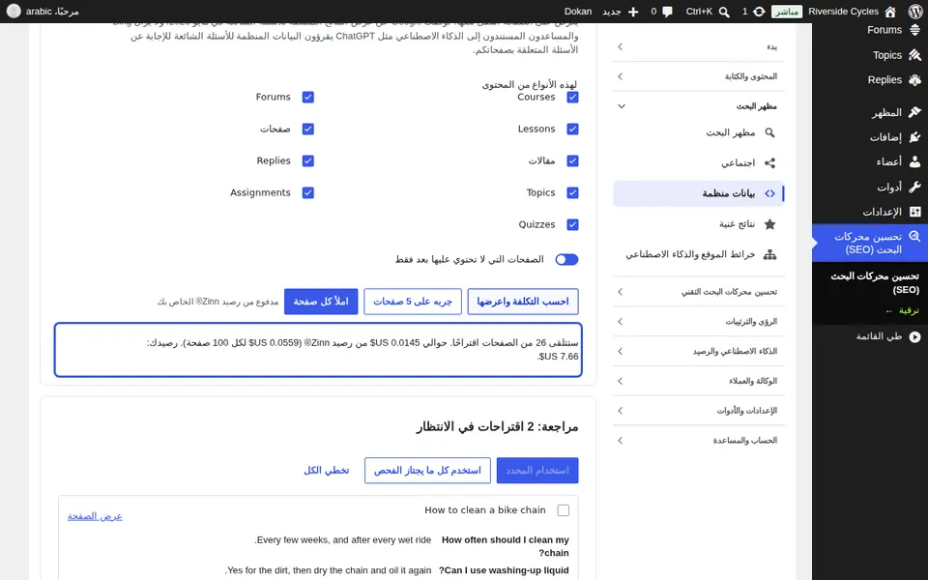Screen dimensions: 928x580
Task: Click the جربه على 5 صفحات button
Action: (413, 302)
